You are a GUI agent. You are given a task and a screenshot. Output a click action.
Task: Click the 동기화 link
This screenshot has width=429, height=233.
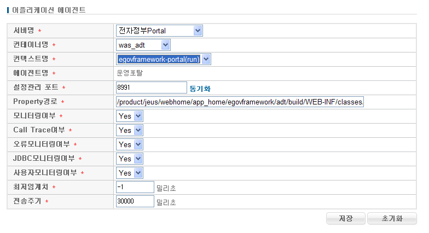(x=200, y=88)
